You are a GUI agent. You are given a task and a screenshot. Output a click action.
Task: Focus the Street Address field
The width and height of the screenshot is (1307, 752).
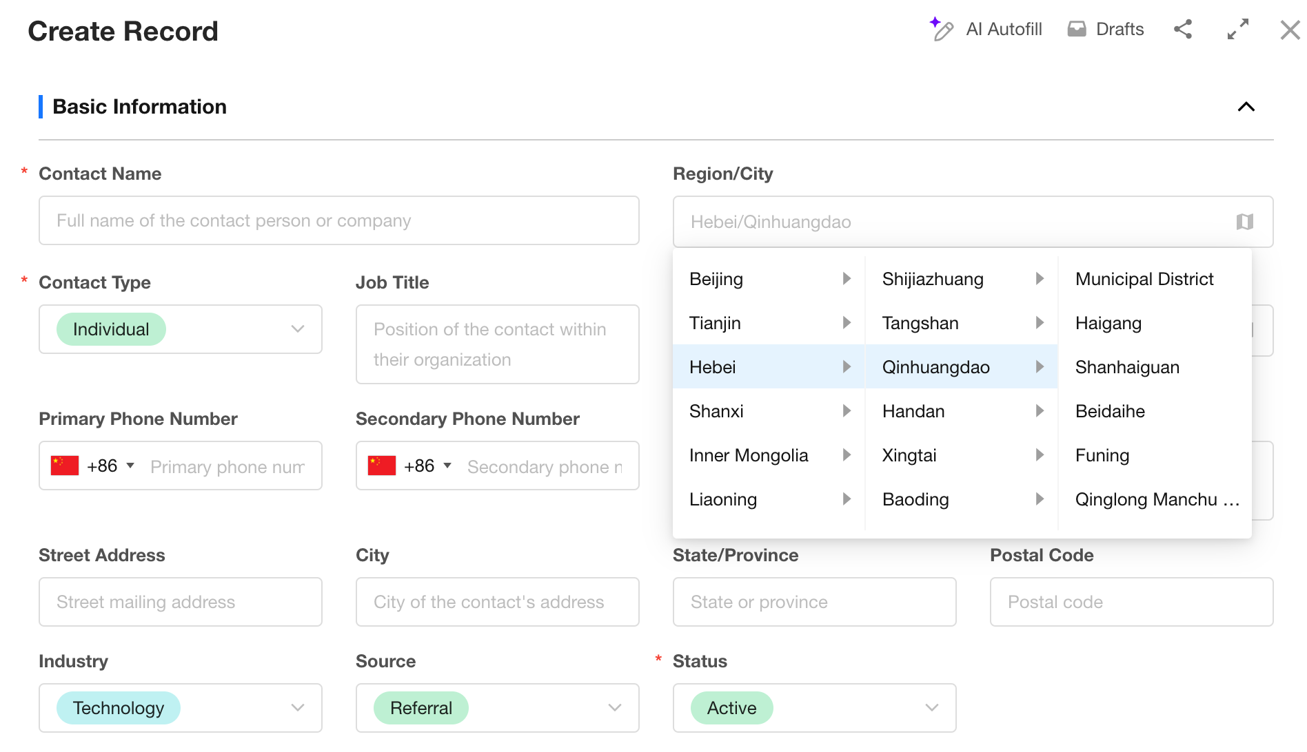click(181, 602)
